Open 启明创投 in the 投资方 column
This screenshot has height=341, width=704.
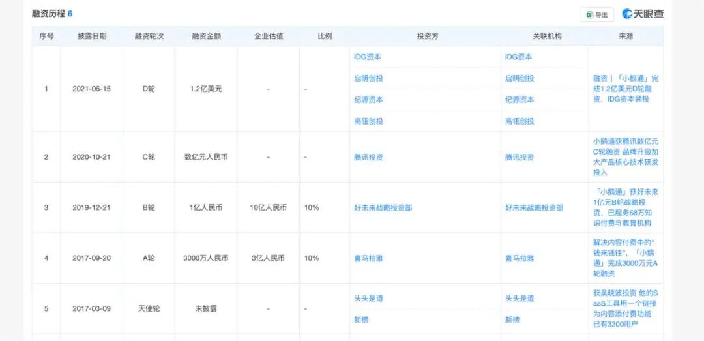click(x=368, y=79)
